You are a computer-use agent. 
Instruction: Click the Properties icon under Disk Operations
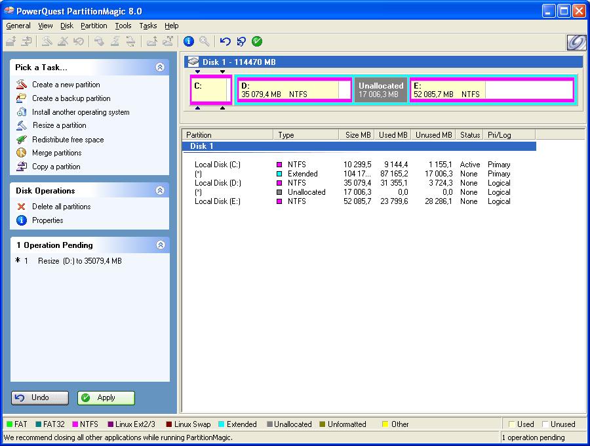22,220
